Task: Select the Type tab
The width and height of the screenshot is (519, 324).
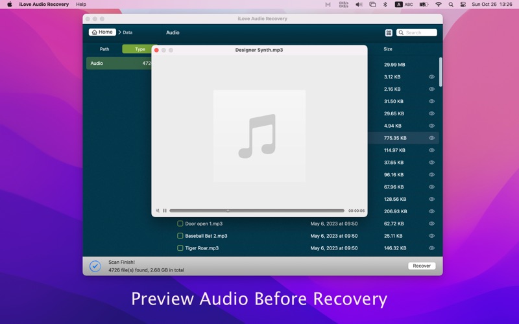Action: tap(140, 49)
